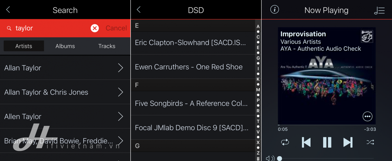Open Allan Taylor & Chris Jones chevron
392x161 pixels.
(x=120, y=92)
